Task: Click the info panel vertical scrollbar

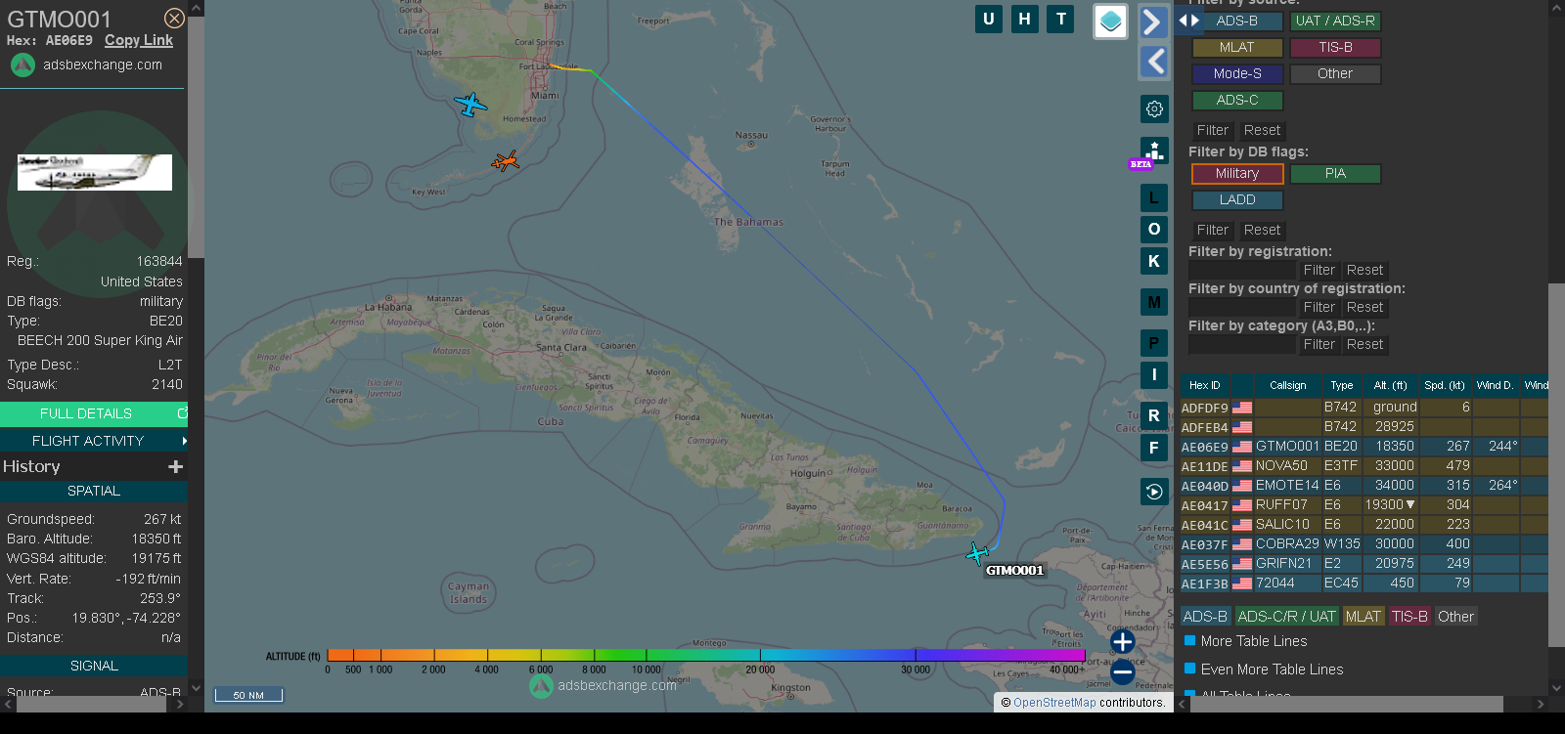Action: pyautogui.click(x=196, y=137)
